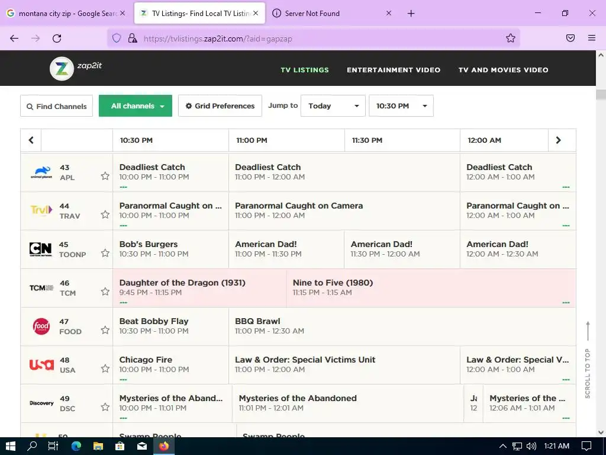Favorite channel 44 TRAV with star
Viewport: 606px width, 455px height.
[x=105, y=214]
